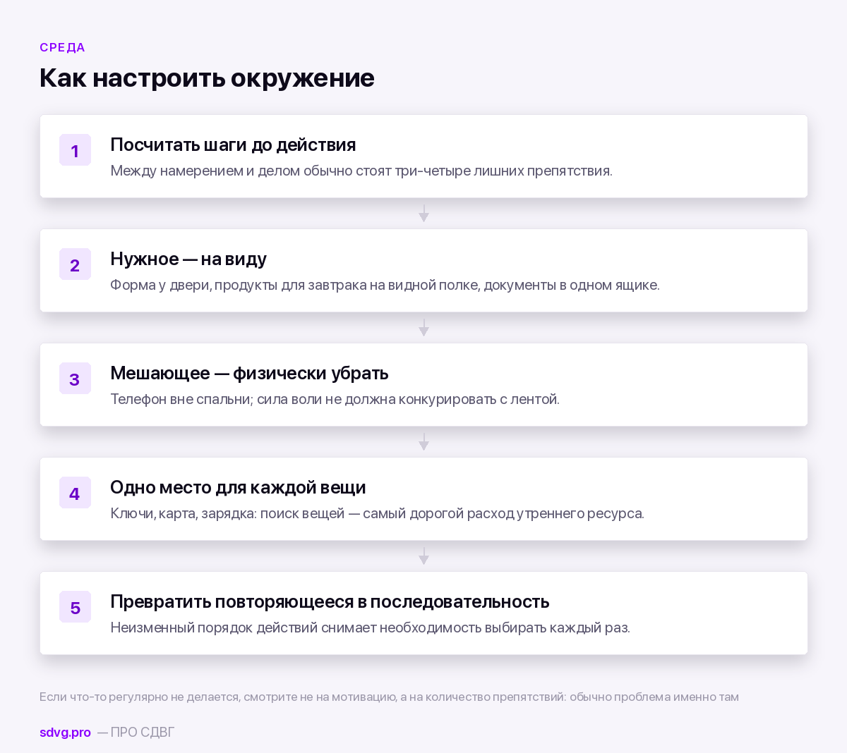Select title 'Одно место для каждой вещи'

pos(238,487)
